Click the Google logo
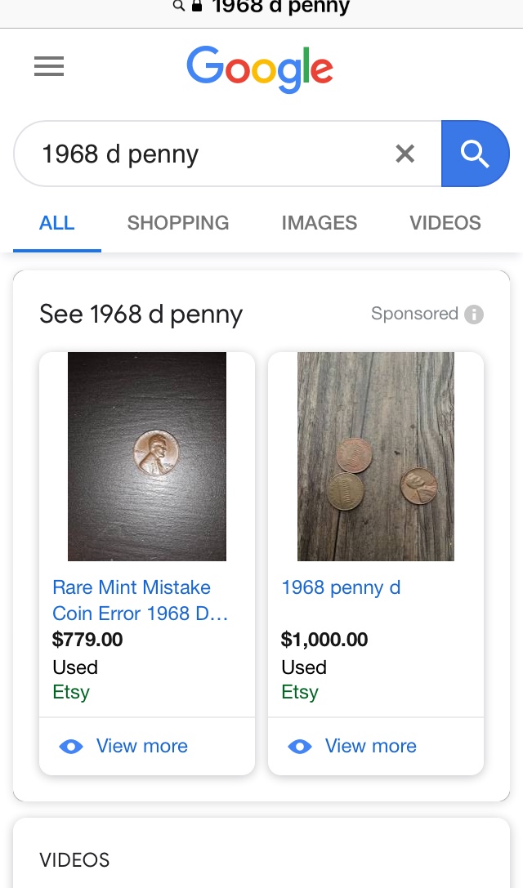The width and height of the screenshot is (523, 888). [x=260, y=69]
